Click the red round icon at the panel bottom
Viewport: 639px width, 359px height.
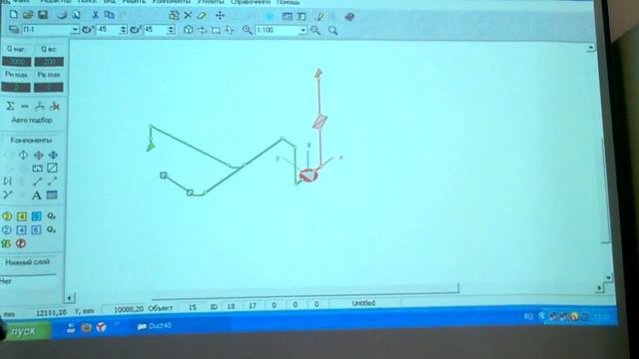[21, 243]
